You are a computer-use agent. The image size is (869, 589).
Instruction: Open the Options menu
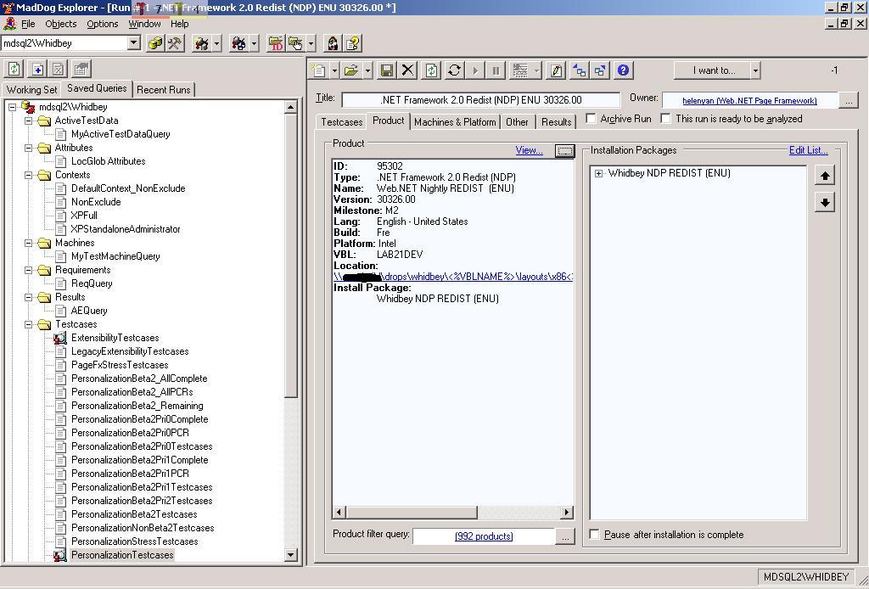tap(103, 24)
